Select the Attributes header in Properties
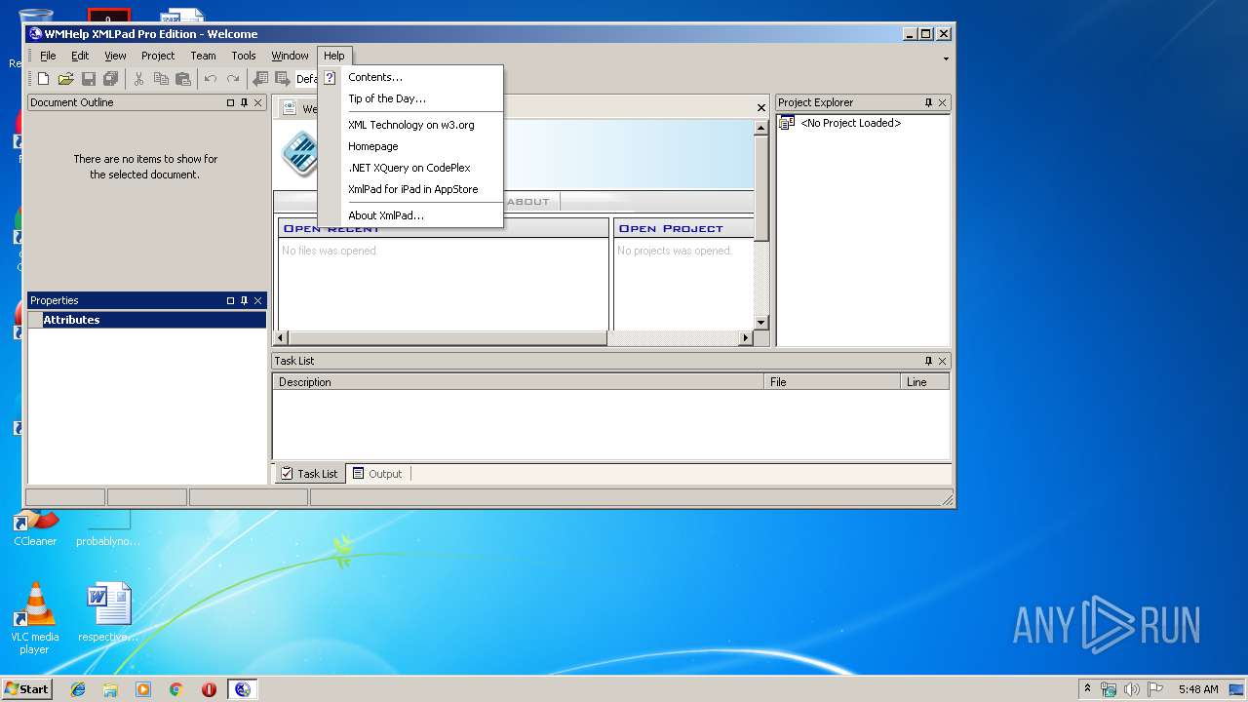Viewport: 1248px width, 702px height. click(x=147, y=320)
